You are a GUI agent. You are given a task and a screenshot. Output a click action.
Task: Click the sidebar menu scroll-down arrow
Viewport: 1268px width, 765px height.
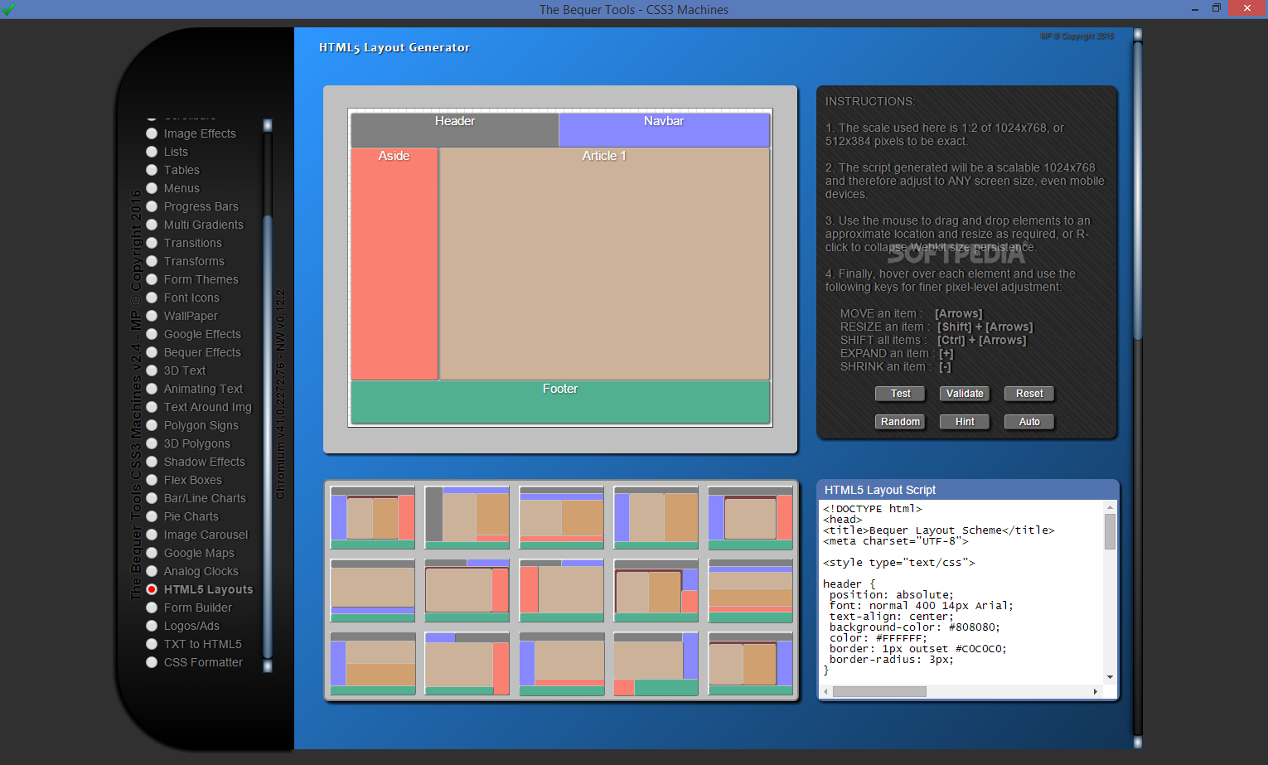pos(268,666)
